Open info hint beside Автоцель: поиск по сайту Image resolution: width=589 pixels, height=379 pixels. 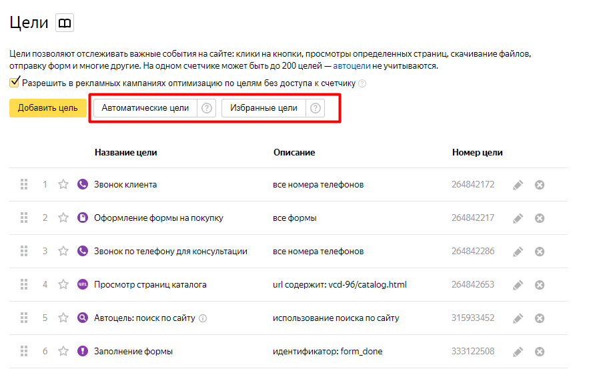[203, 318]
